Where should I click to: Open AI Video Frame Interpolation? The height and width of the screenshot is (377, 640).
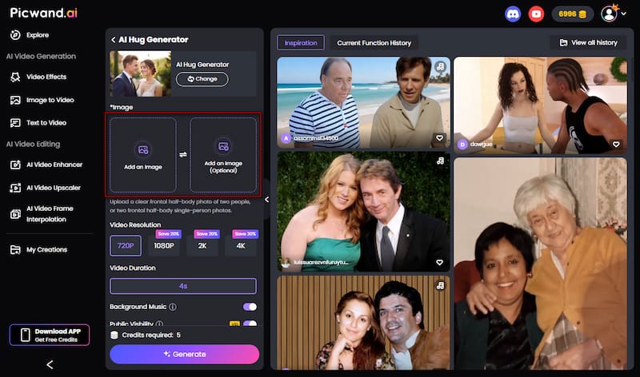click(x=42, y=214)
